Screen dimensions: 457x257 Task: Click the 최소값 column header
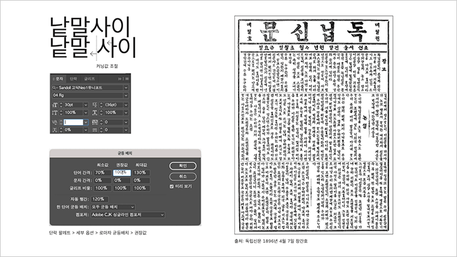tap(103, 165)
